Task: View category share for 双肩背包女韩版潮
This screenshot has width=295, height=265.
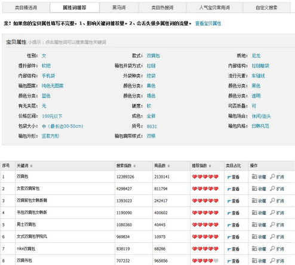Action: [233, 201]
